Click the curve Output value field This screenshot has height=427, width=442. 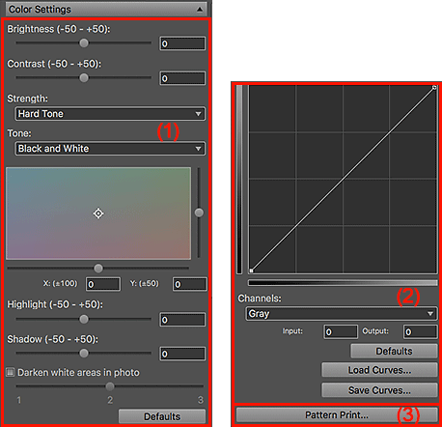(x=420, y=331)
